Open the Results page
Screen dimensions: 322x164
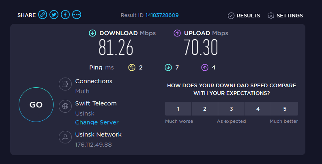coord(244,16)
